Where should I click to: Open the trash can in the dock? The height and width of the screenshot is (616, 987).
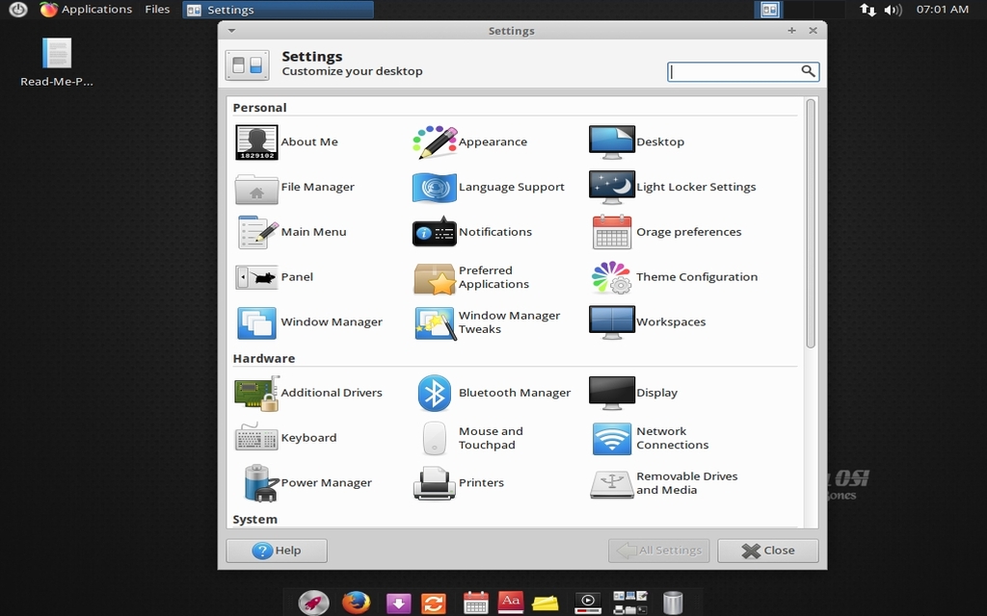[672, 603]
